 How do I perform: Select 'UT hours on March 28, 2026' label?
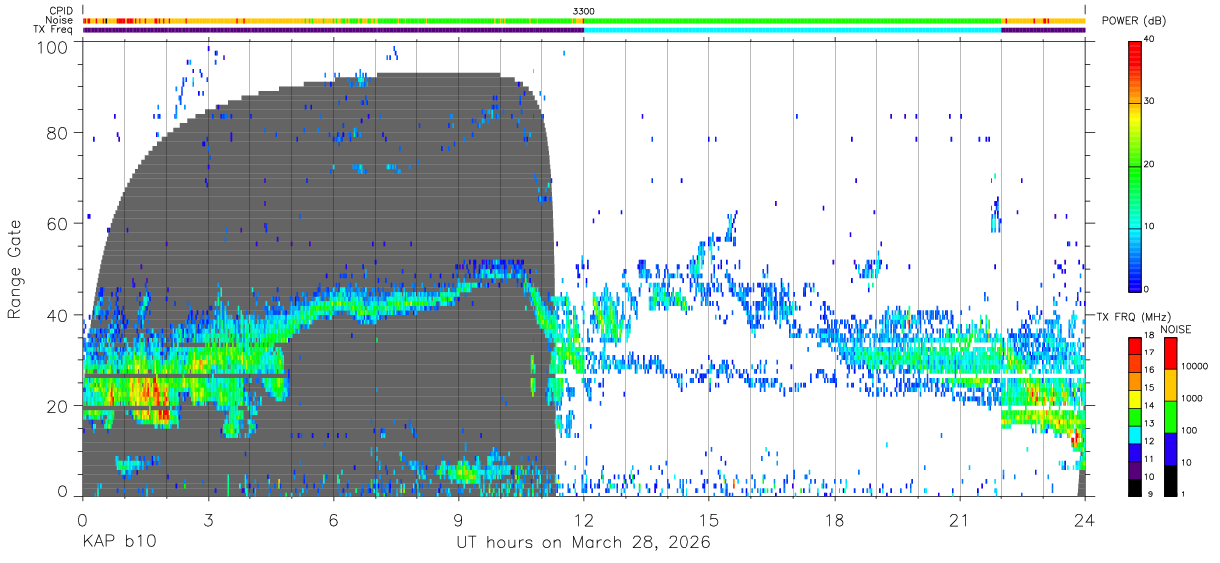coord(583,543)
